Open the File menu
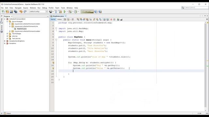209x117 pixels. pyautogui.click(x=2, y=8)
